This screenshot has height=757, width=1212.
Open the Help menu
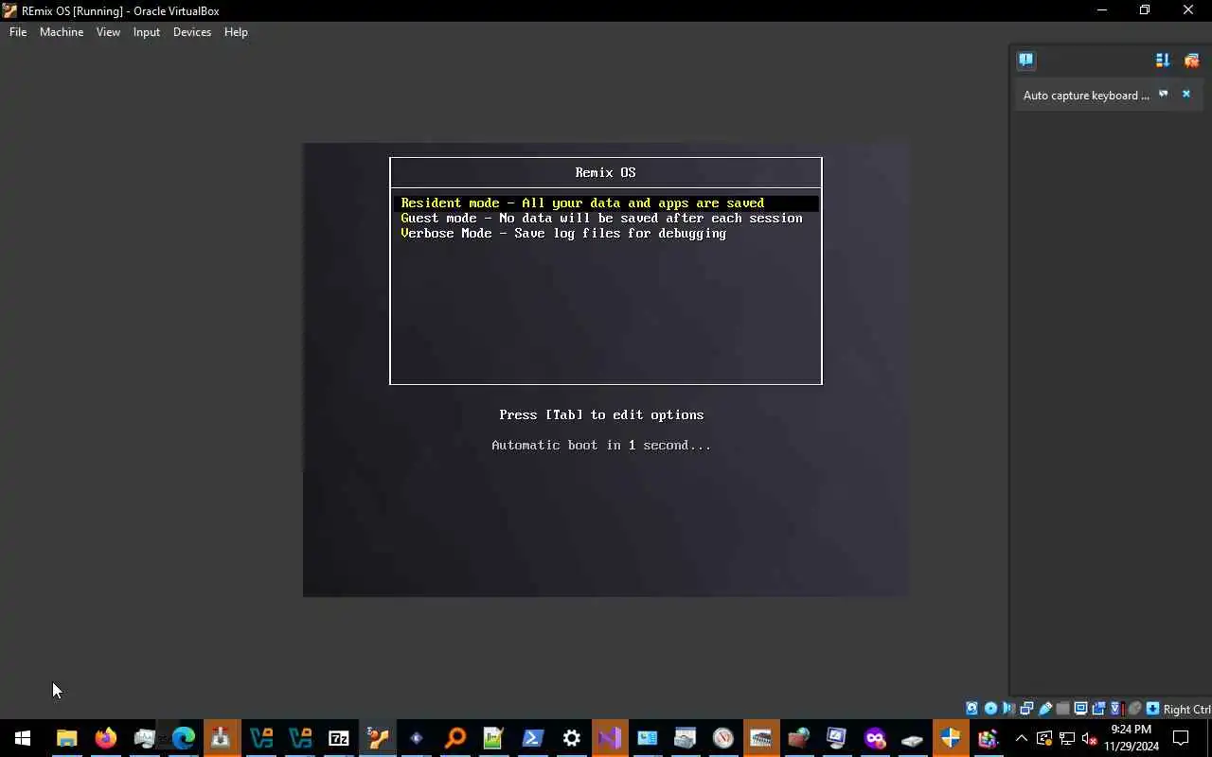click(236, 32)
